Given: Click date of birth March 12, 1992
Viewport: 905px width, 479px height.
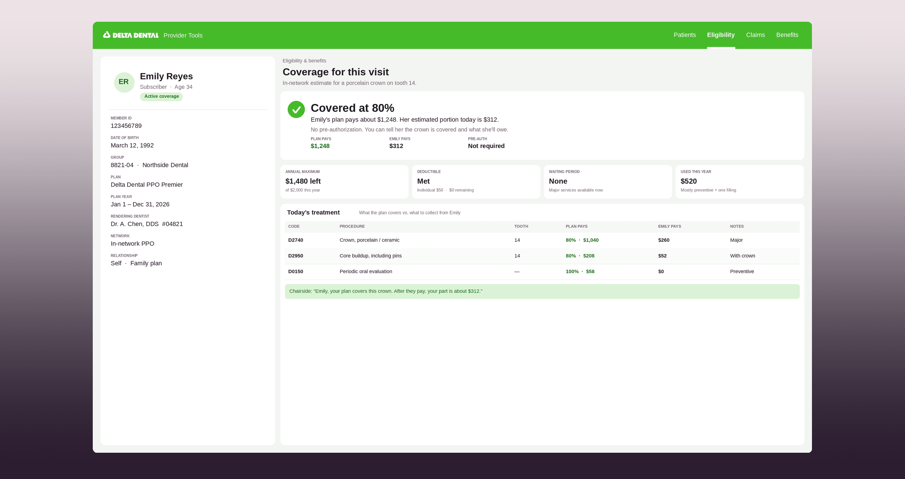Looking at the screenshot, I should (132, 145).
